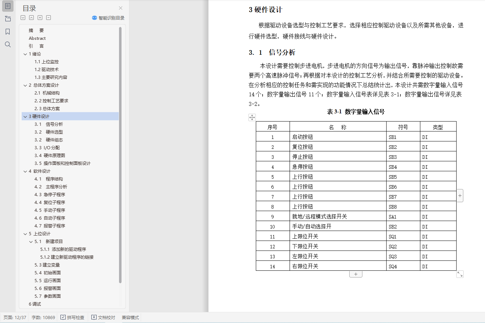Go to 1.1 上位监控 heading
Viewport: 485px width, 323px height.
47,62
